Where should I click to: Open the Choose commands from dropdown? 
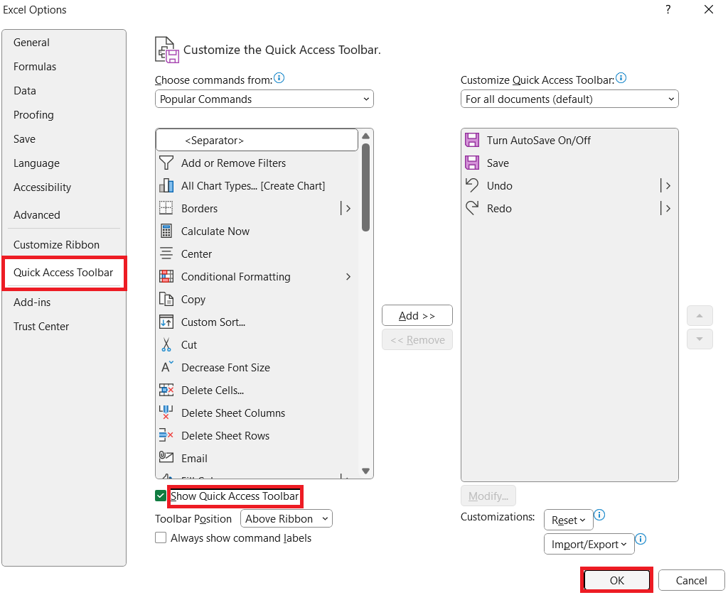[264, 99]
